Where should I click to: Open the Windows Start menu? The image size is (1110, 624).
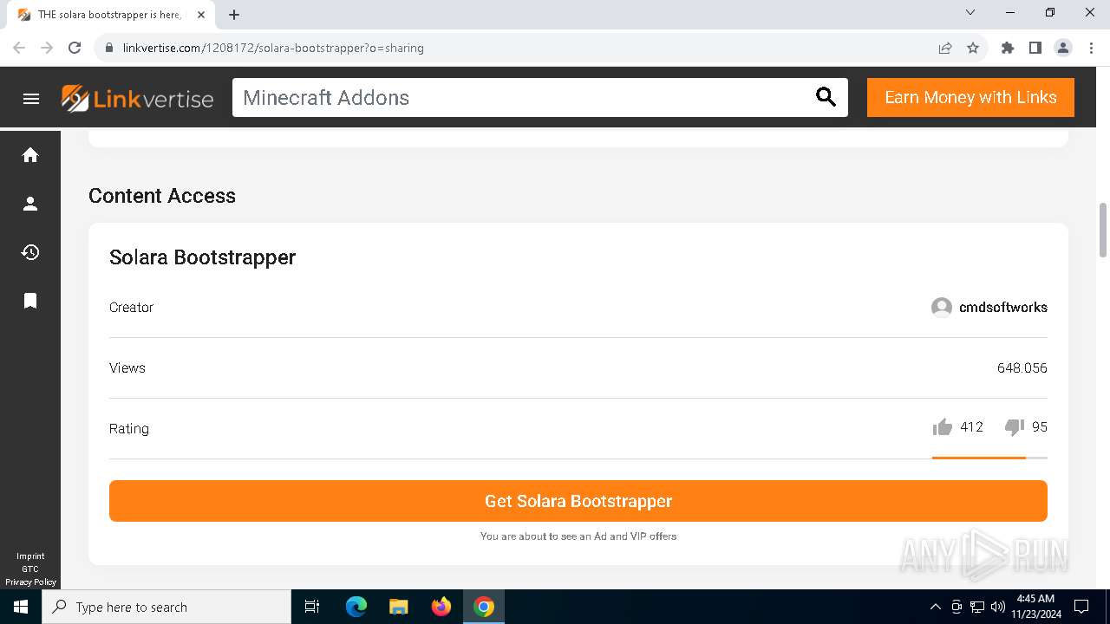pyautogui.click(x=21, y=607)
